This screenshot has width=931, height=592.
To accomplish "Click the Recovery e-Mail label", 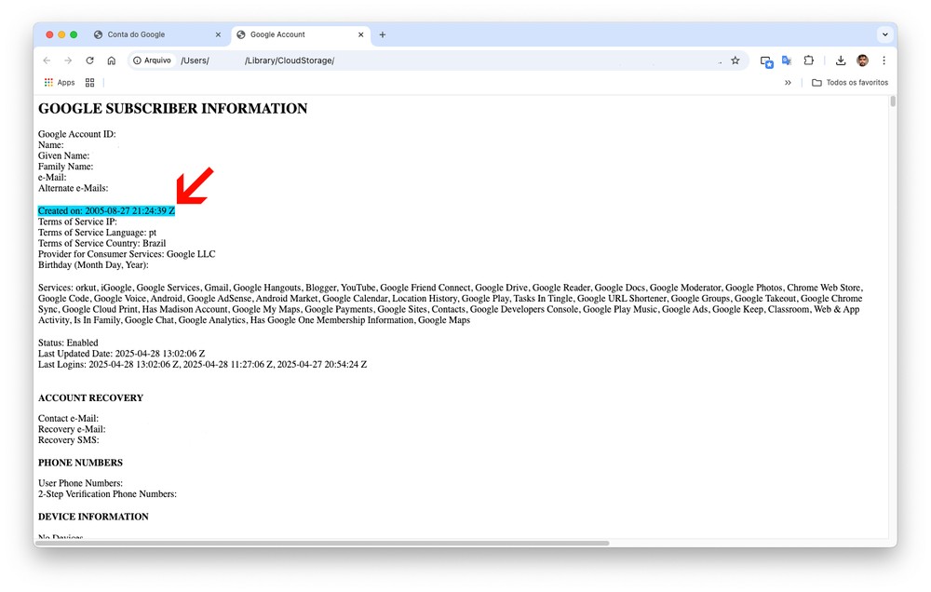I will pyautogui.click(x=72, y=429).
